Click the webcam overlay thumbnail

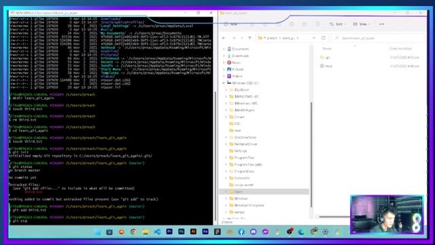(x=387, y=214)
